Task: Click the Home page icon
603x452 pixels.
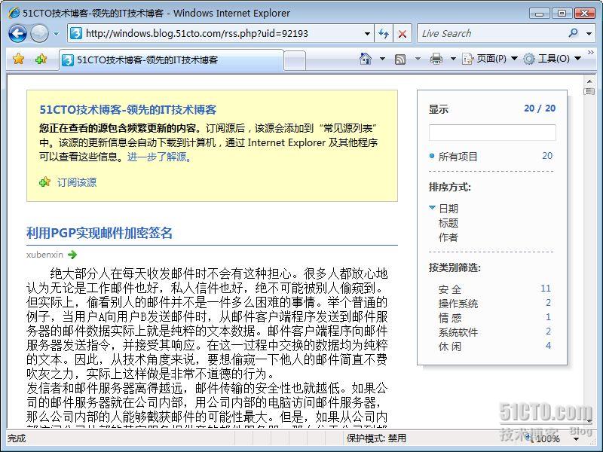Action: [366, 59]
